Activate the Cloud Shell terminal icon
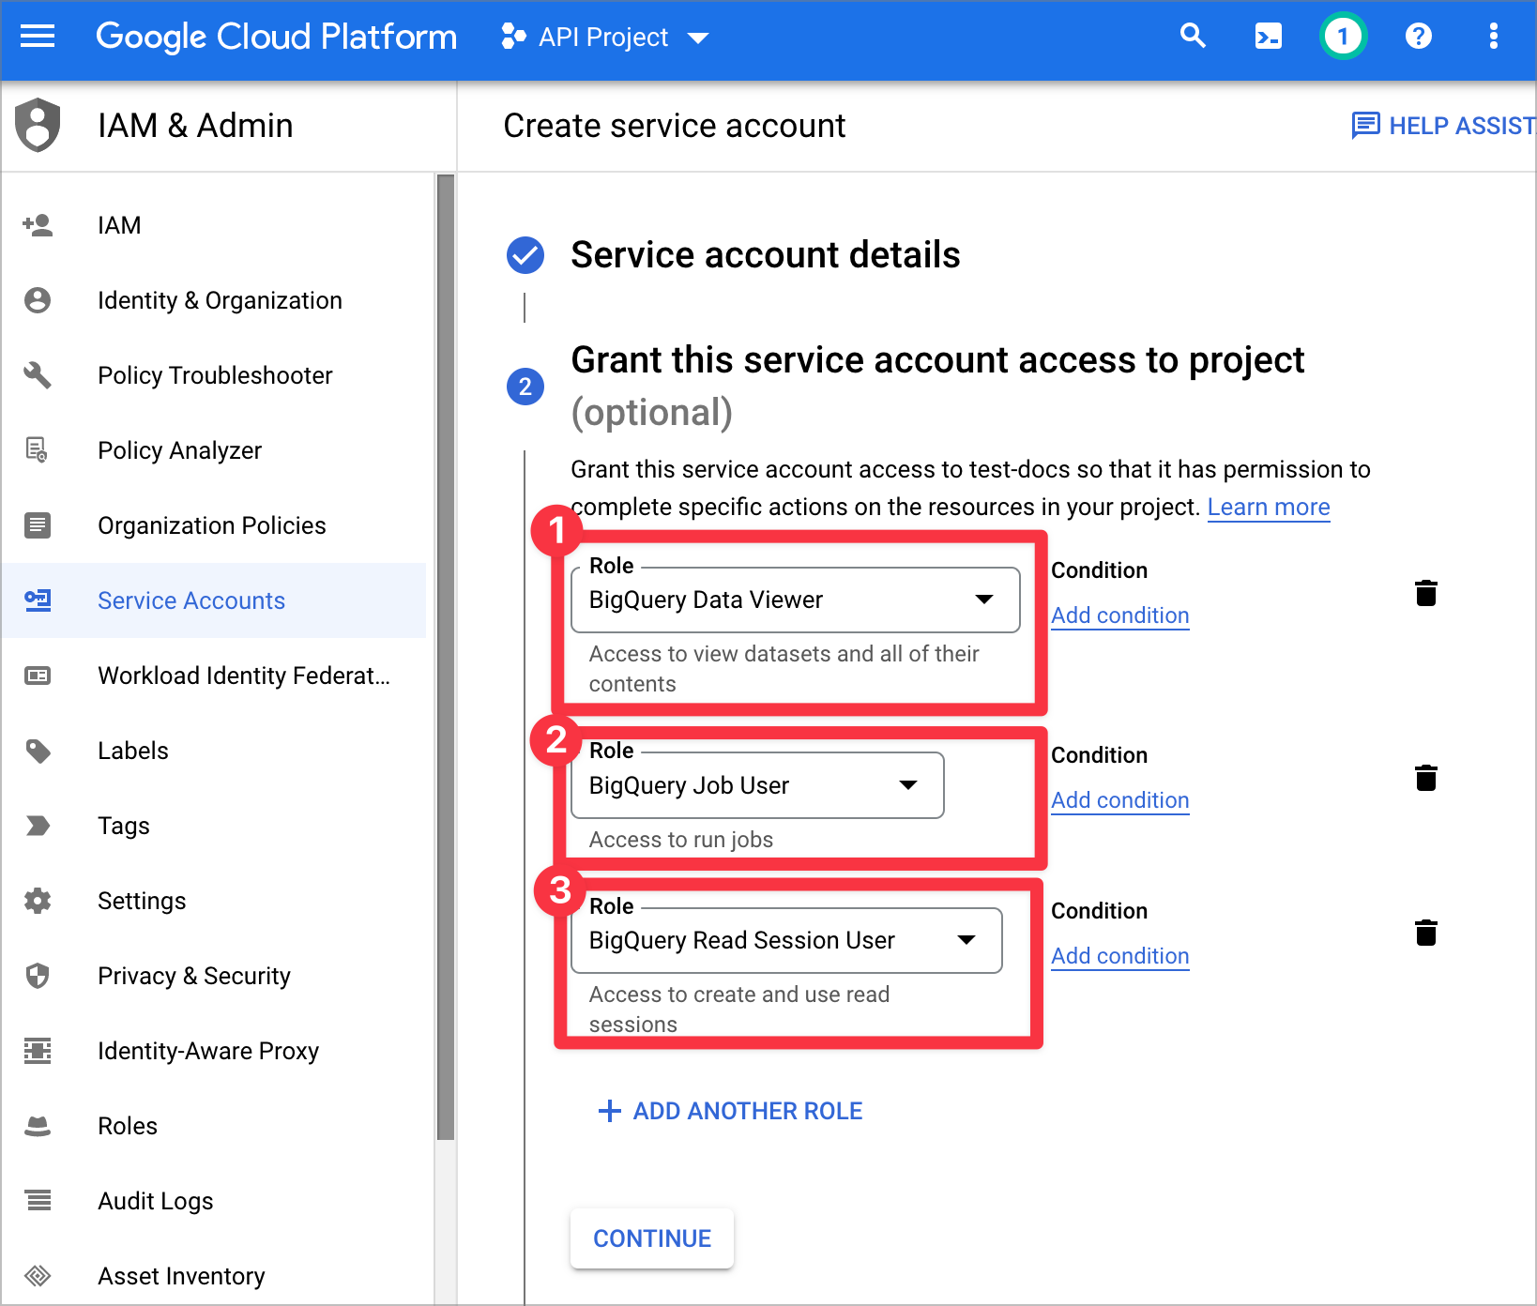Viewport: 1537px width, 1306px height. click(x=1268, y=37)
